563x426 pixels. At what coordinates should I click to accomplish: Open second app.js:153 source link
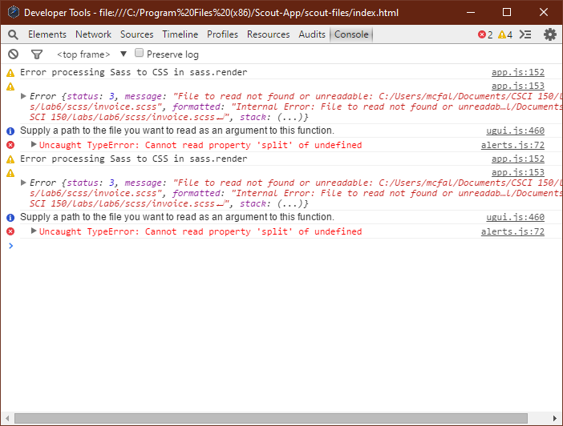pyautogui.click(x=518, y=172)
